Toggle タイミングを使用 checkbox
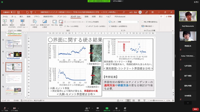The image size is (200, 112). [x=87, y=22]
